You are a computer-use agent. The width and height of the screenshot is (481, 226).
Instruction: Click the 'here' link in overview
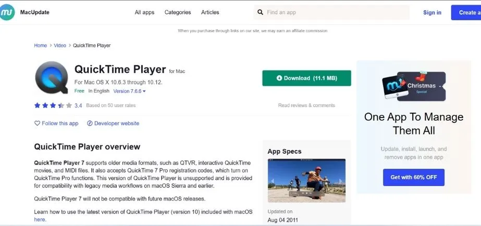tap(39, 219)
